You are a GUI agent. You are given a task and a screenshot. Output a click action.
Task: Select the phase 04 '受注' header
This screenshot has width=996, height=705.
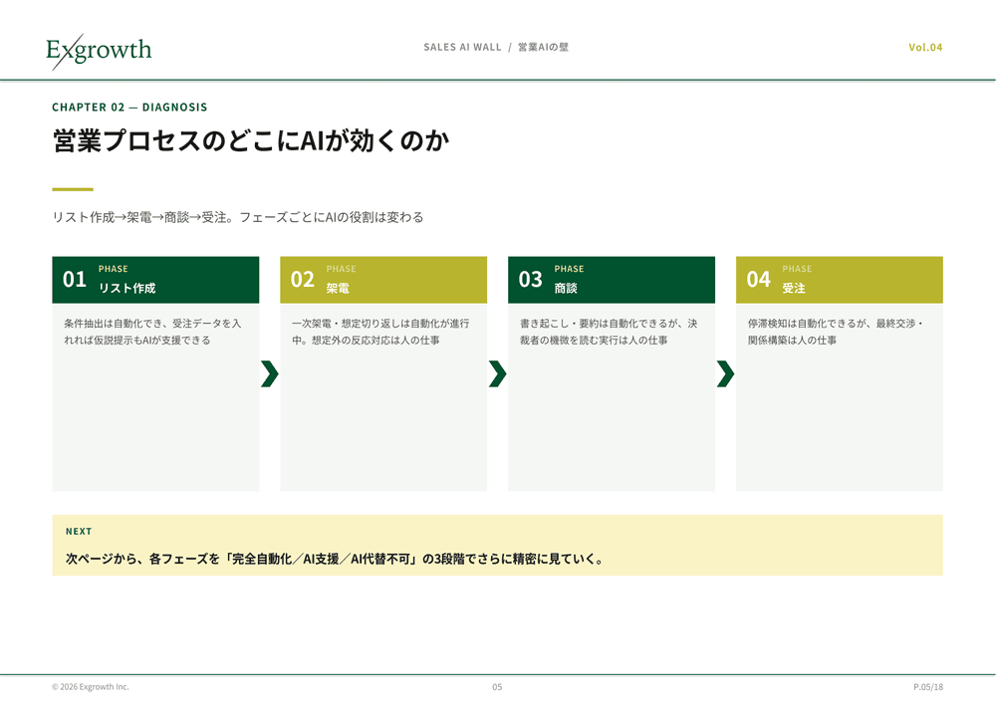coord(839,280)
